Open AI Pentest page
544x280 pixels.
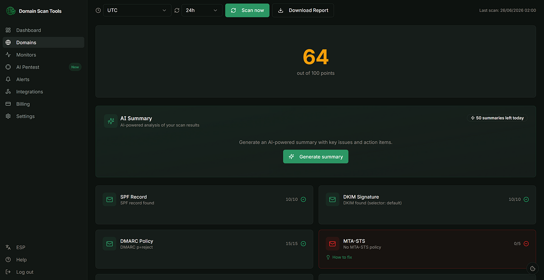[43, 67]
